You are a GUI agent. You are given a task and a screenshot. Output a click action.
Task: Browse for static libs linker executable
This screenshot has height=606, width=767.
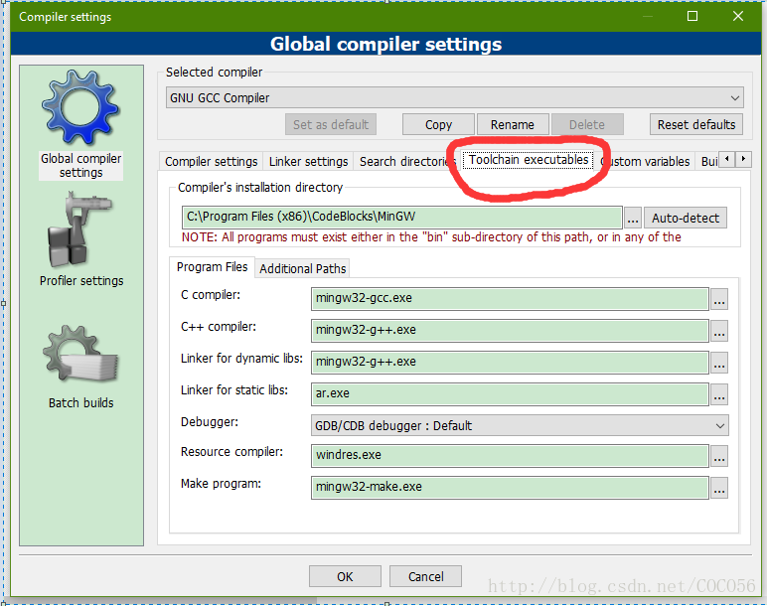tap(719, 394)
